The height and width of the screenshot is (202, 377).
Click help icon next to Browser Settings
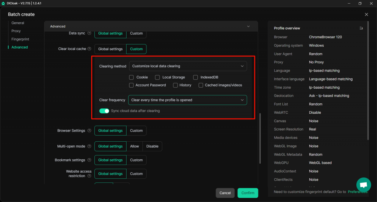pyautogui.click(x=89, y=131)
